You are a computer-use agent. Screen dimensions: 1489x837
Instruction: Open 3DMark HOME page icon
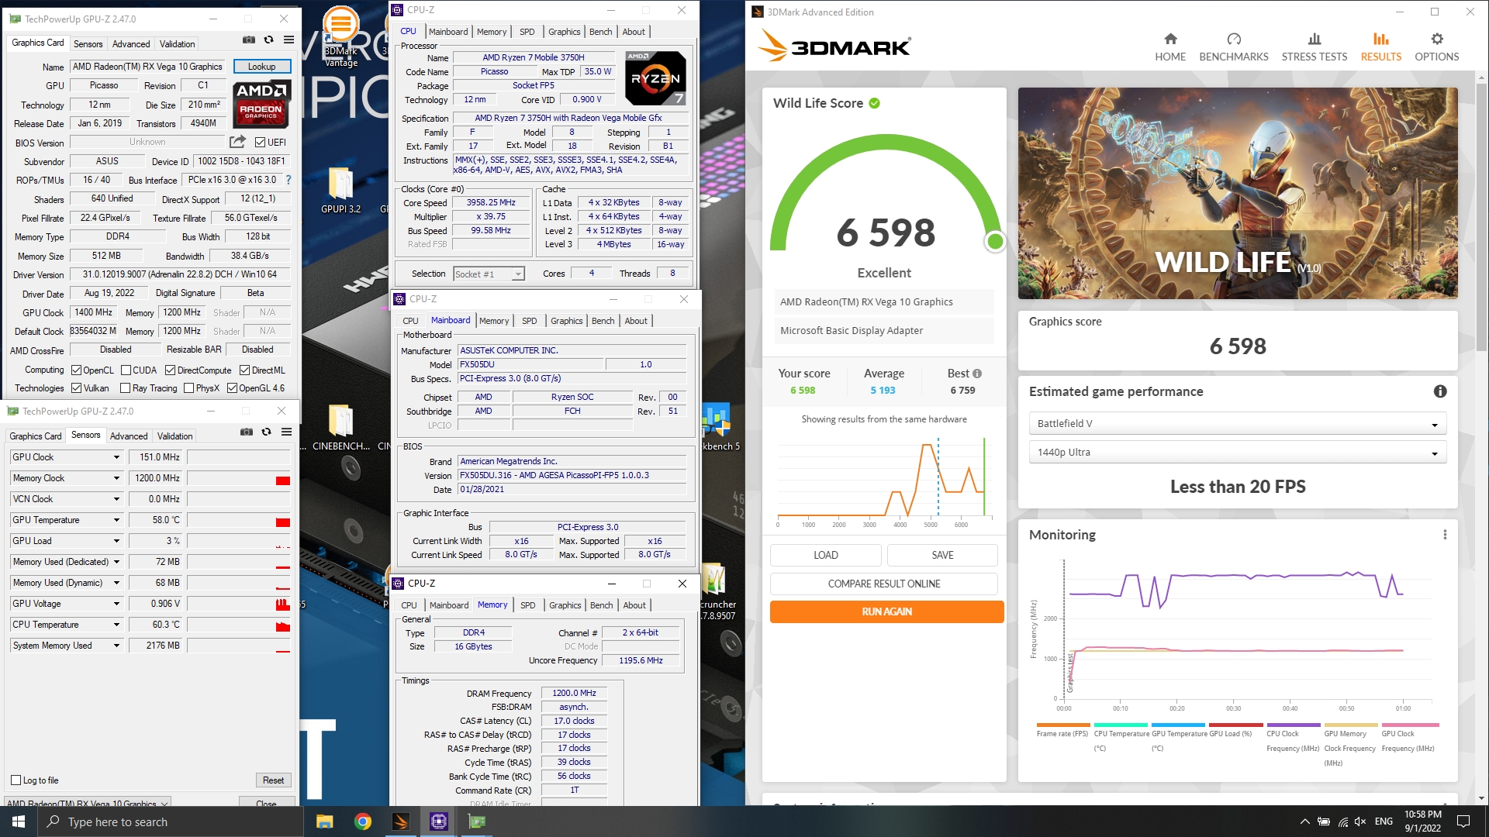click(1170, 39)
